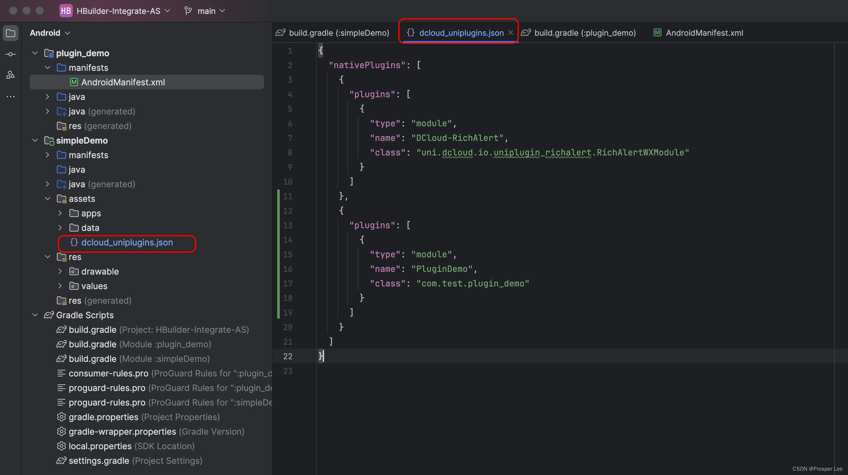Open HBuilder-Integrate-AS project dropdown

(123, 11)
